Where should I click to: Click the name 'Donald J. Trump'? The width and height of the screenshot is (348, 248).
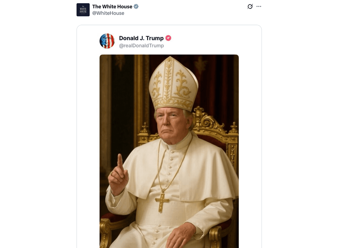click(x=141, y=38)
